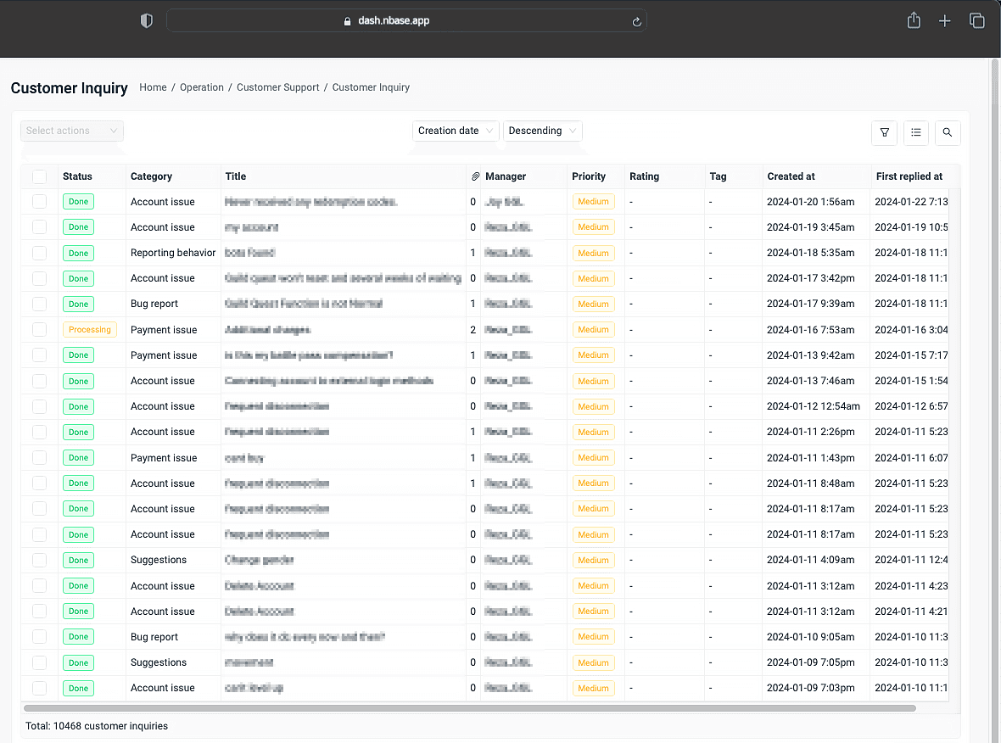This screenshot has width=1001, height=743.
Task: Click the First replied at column header
Action: (909, 176)
